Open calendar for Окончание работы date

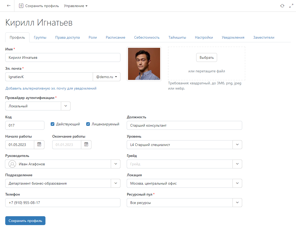86,145
